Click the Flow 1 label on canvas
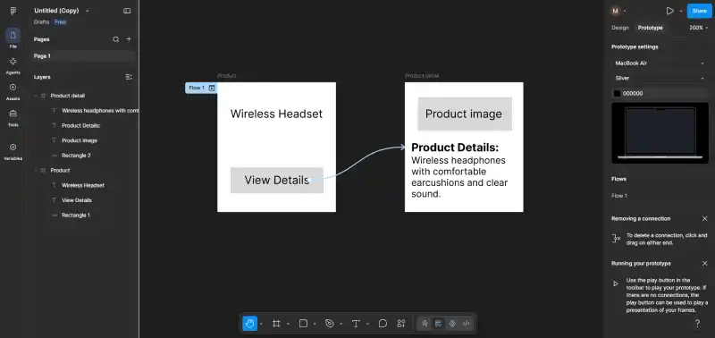 197,88
